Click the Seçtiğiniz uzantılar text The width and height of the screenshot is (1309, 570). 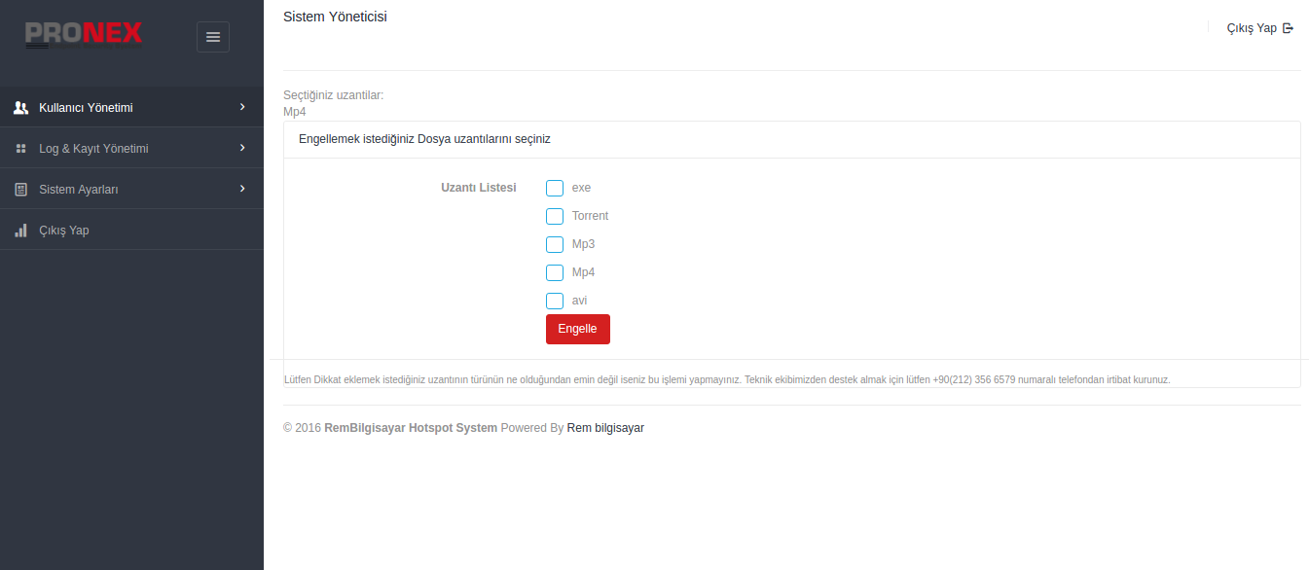(x=334, y=95)
